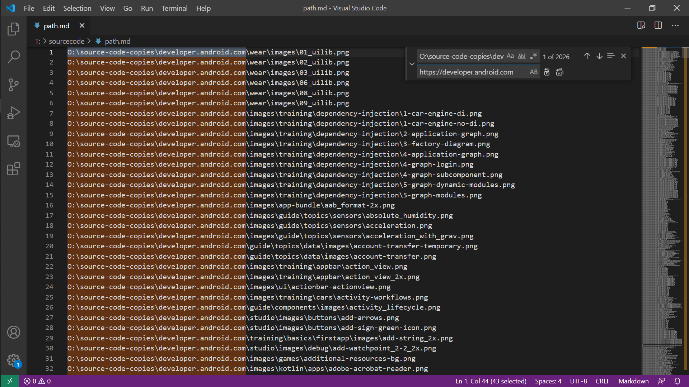689x387 pixels.
Task: Open Source Control view
Action: 13,85
